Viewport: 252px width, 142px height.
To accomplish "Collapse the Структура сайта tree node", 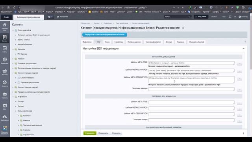I will click(13, 30).
